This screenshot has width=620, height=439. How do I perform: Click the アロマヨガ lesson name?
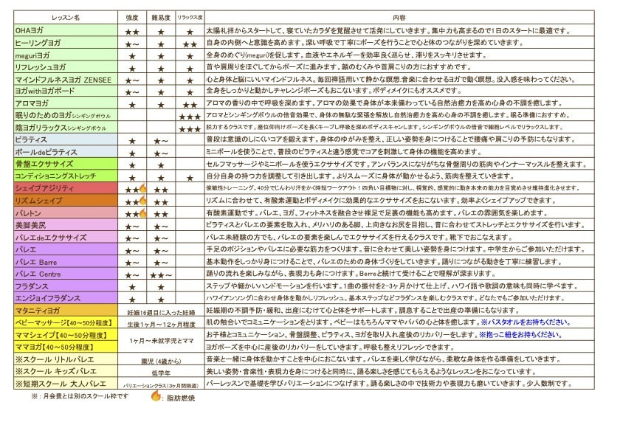(x=32, y=103)
